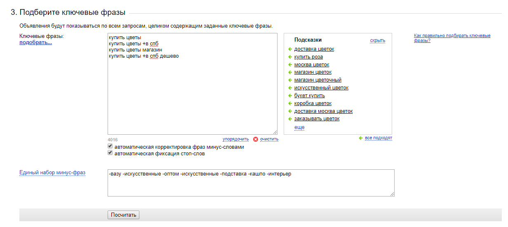Open keyword picker 'подобрать...'

[x=35, y=42]
